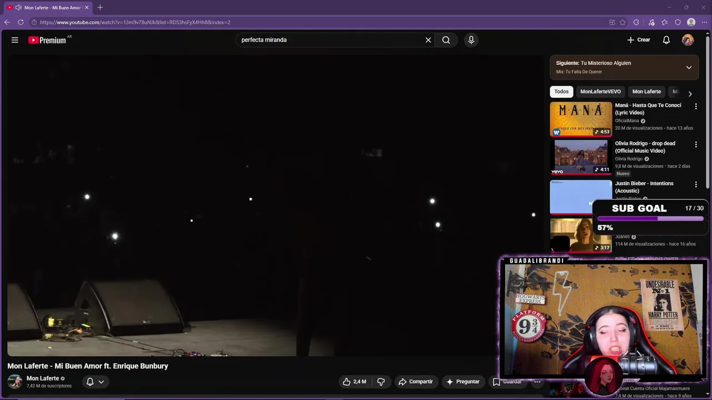This screenshot has width=712, height=400.
Task: Open Justin Bieber - Intentions (Acoustic) title
Action: pos(644,187)
